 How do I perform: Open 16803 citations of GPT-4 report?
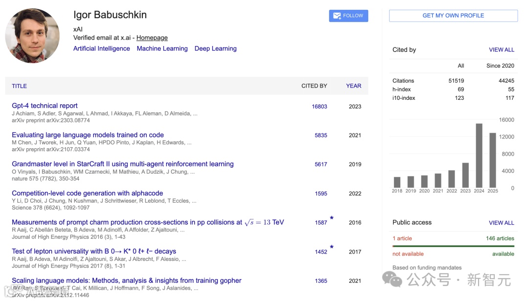tap(319, 107)
